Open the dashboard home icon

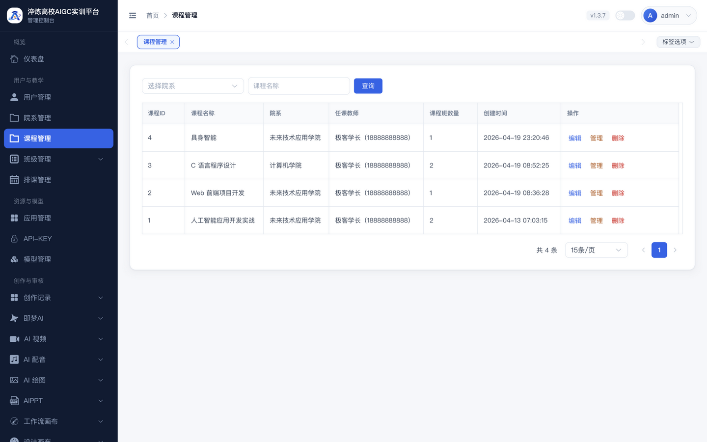tap(14, 59)
